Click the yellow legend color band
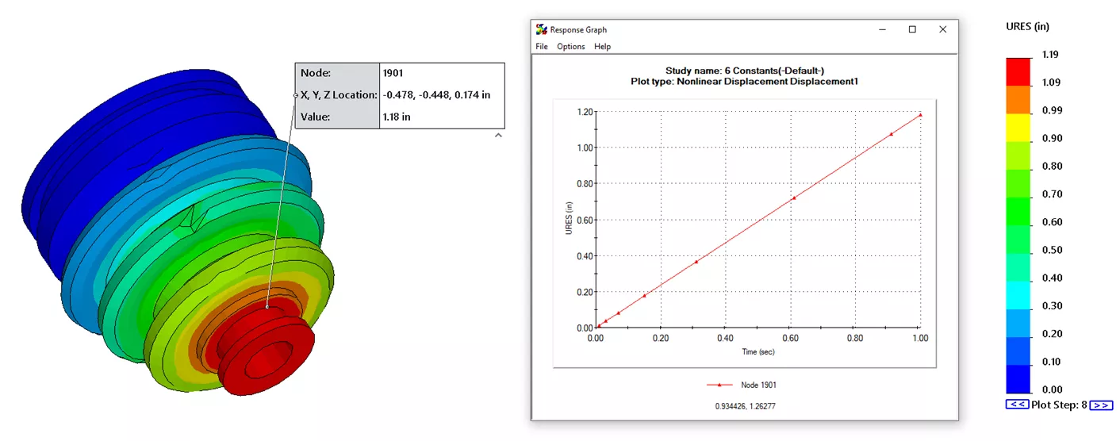The height and width of the screenshot is (441, 1120). coord(1019,127)
